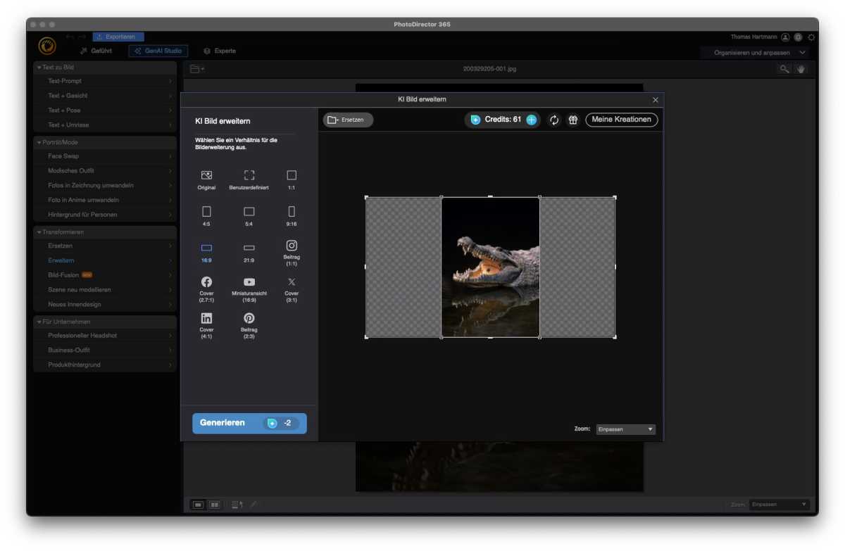The height and width of the screenshot is (551, 845).
Task: Switch to split compare view mode
Action: 214,505
